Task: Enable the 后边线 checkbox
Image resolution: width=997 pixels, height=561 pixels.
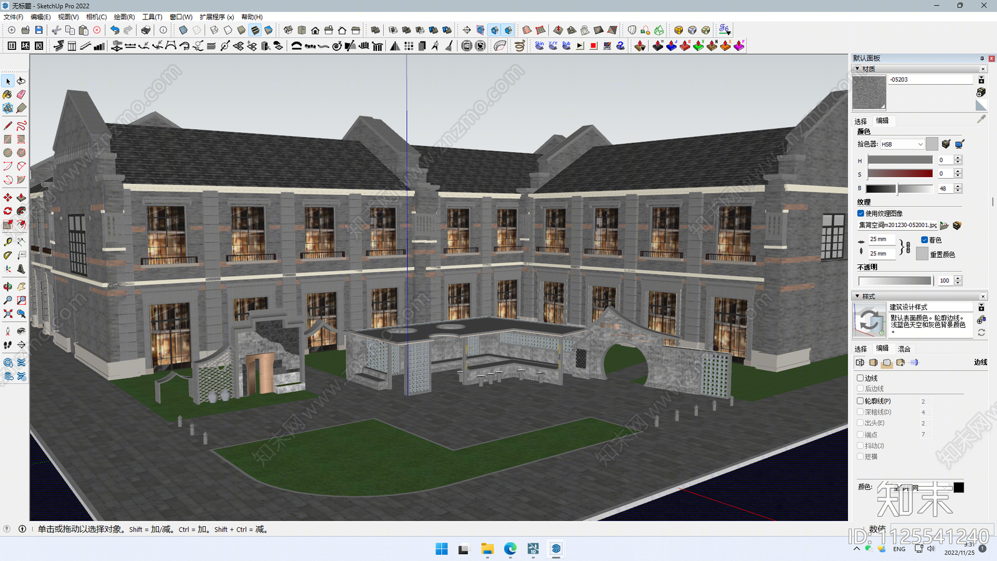Action: pos(861,388)
